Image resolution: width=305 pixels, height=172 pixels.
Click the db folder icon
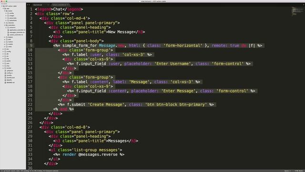5,54
